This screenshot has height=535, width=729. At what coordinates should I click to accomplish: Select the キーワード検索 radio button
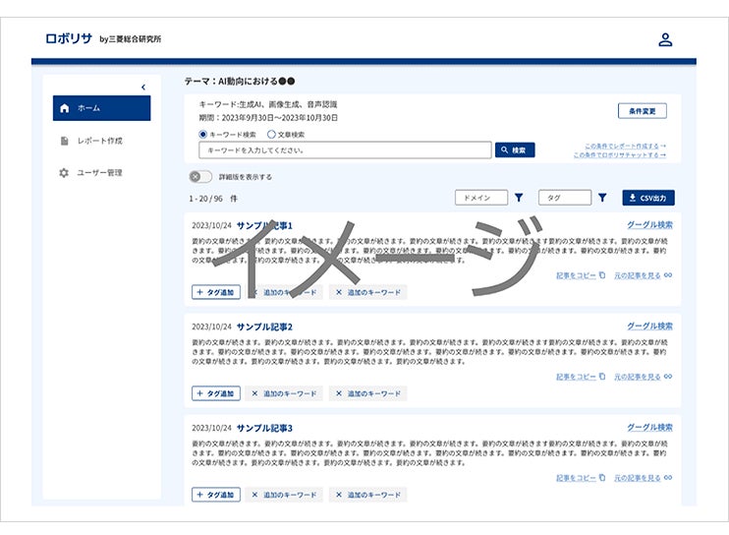(x=203, y=135)
